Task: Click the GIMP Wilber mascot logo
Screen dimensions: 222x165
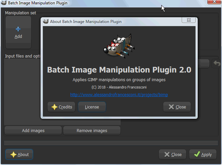Action: coord(119,46)
